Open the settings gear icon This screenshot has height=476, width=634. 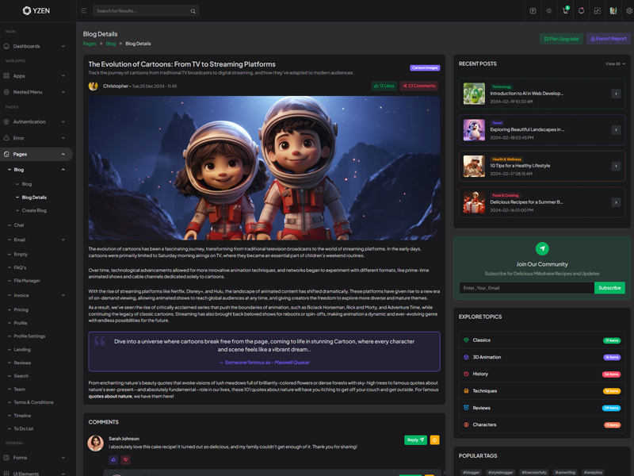coord(629,11)
